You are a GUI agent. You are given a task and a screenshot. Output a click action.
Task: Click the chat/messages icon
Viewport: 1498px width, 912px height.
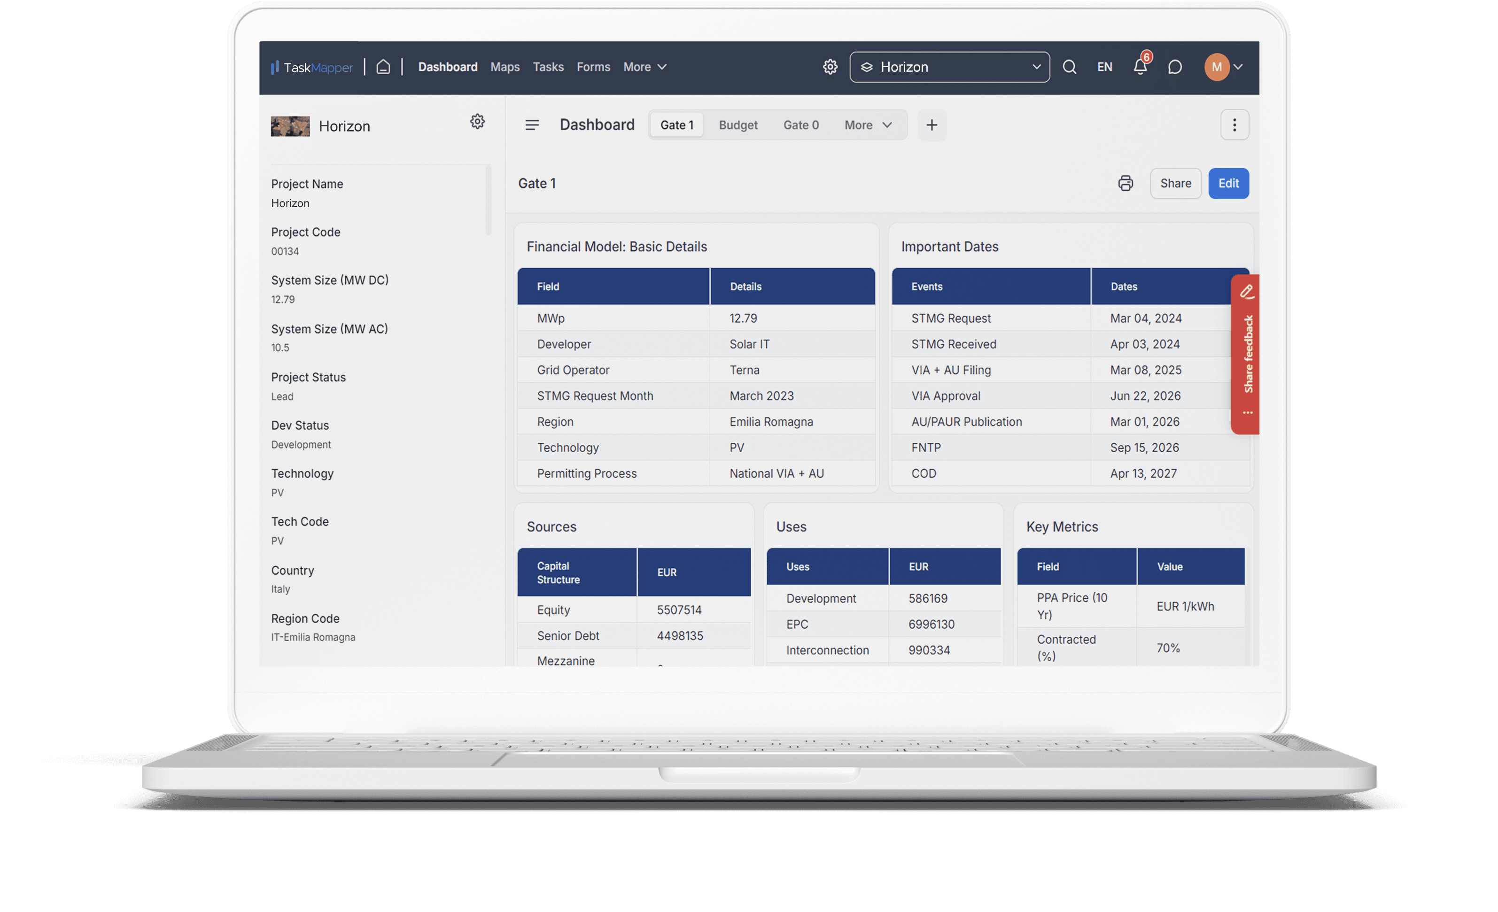coord(1175,66)
